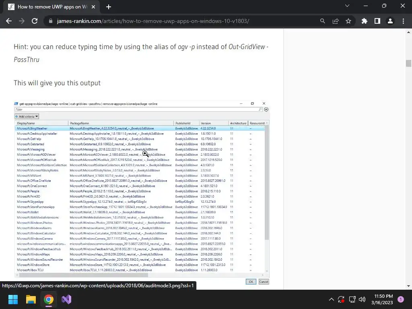The width and height of the screenshot is (412, 309).
Task: Open the notification badge showing 1
Action: pos(401,299)
